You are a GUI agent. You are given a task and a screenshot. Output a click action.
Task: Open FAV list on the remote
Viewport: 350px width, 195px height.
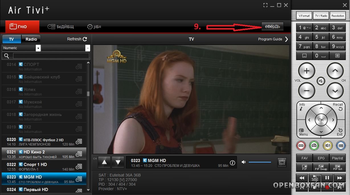304,158
